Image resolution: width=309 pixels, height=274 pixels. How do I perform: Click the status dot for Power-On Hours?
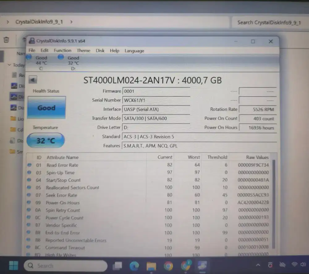click(x=29, y=202)
